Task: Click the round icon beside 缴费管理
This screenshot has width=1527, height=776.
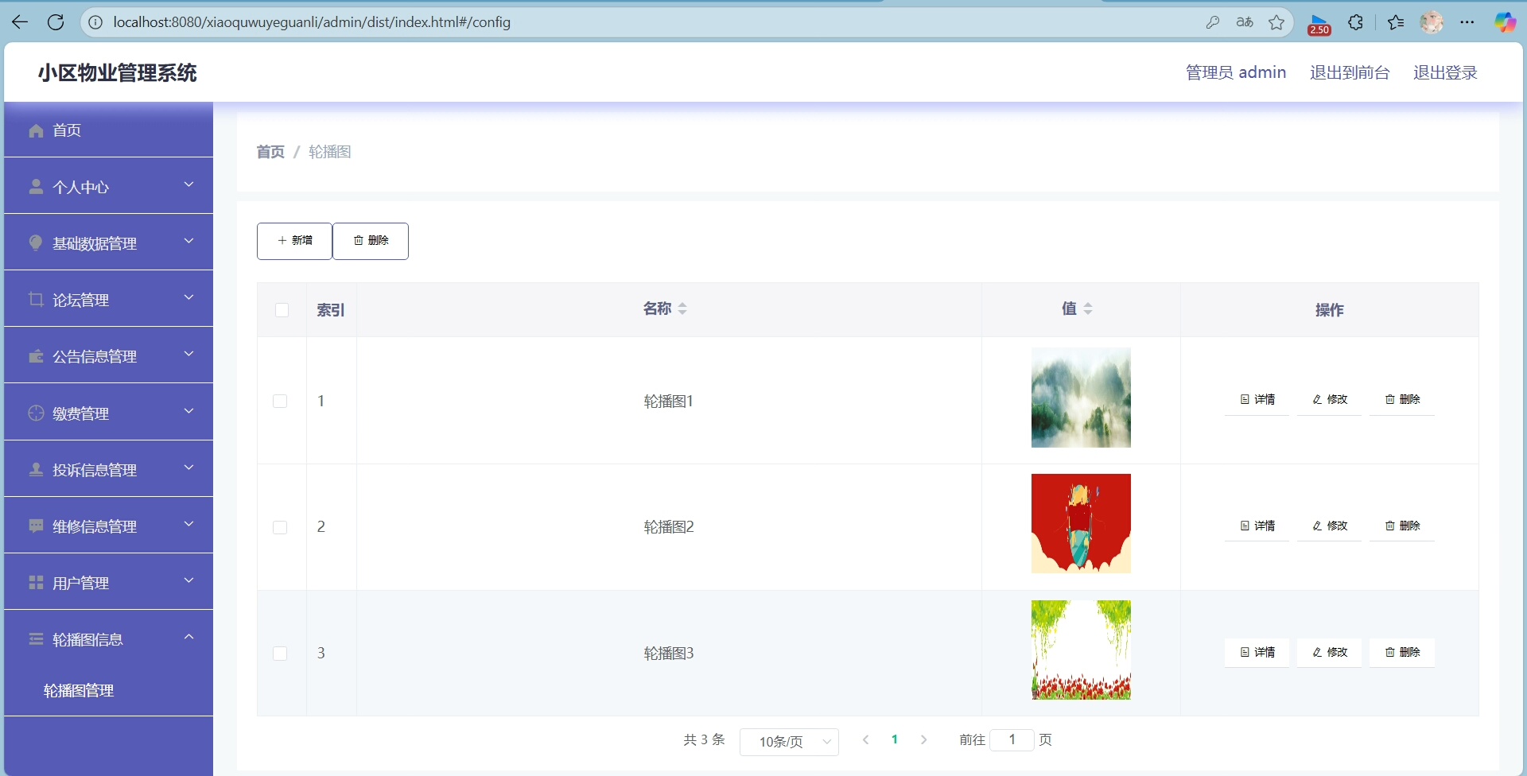Action: coord(36,413)
